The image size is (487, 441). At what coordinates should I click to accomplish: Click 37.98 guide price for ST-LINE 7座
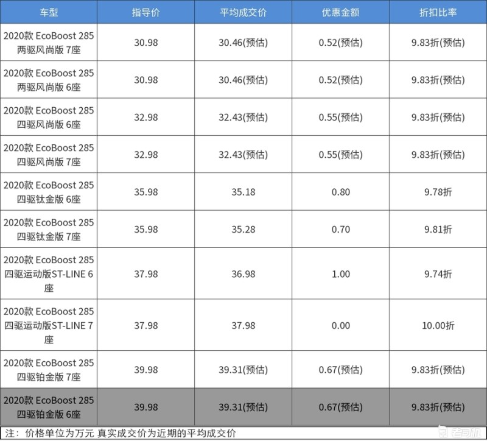point(146,325)
